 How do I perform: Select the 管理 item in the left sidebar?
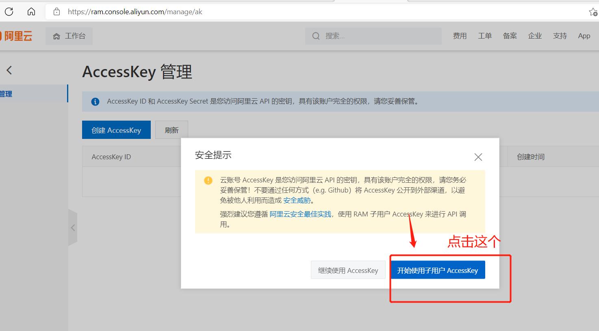(34, 93)
